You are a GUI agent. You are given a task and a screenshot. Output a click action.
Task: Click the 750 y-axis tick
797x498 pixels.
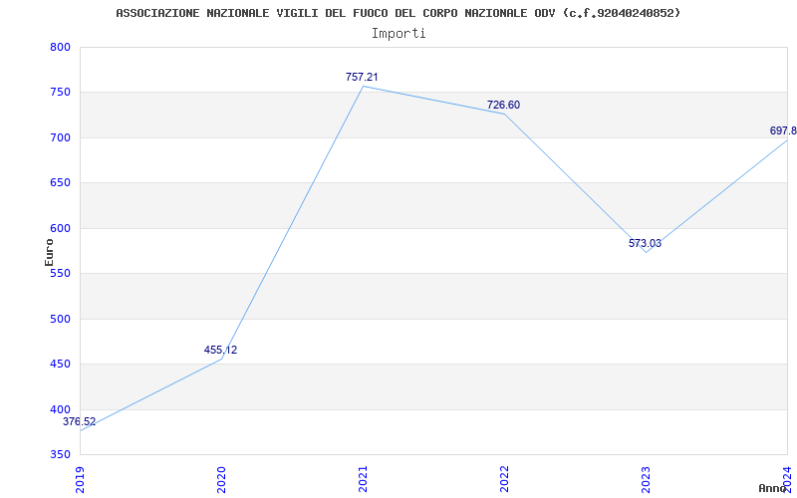point(60,93)
